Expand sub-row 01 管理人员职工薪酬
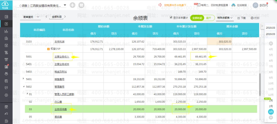The image size is (277, 124). 27,94
